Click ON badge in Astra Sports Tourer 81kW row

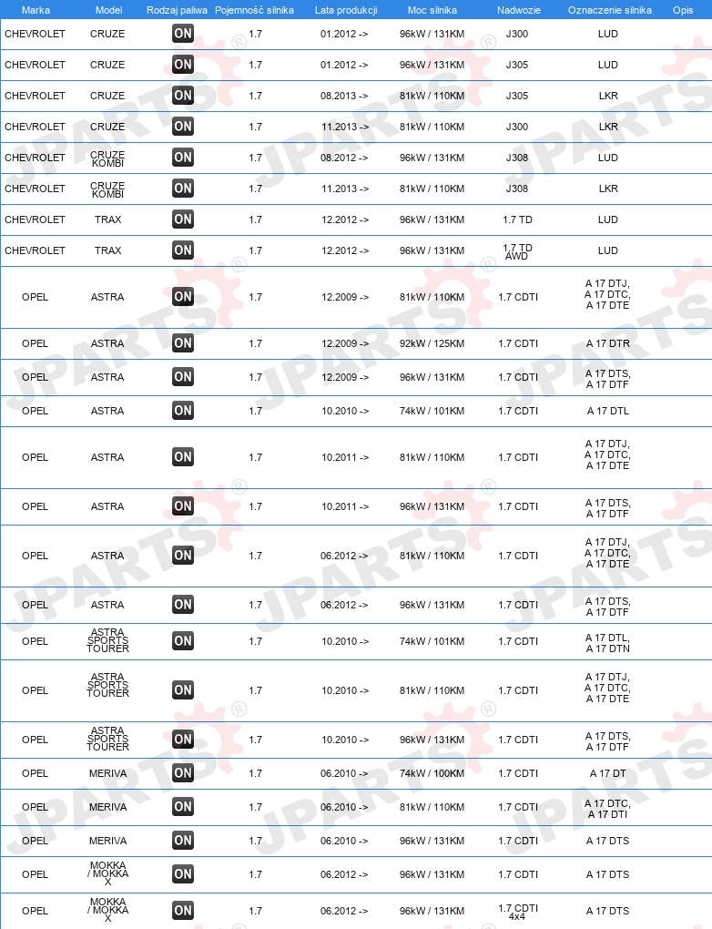[x=183, y=690]
